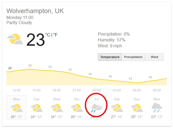
Task: Click Saturday's 27° high temperature
Action: click(x=113, y=117)
